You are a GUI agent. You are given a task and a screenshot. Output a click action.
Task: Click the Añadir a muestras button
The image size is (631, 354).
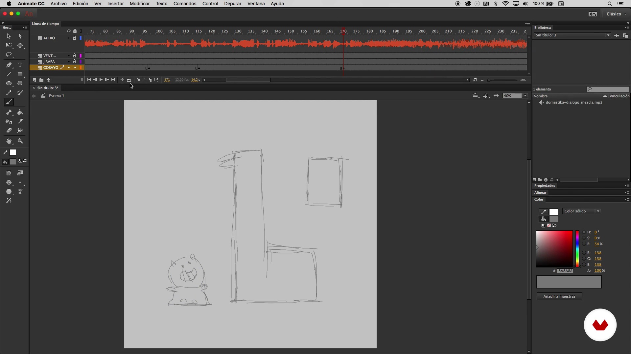[x=559, y=296]
